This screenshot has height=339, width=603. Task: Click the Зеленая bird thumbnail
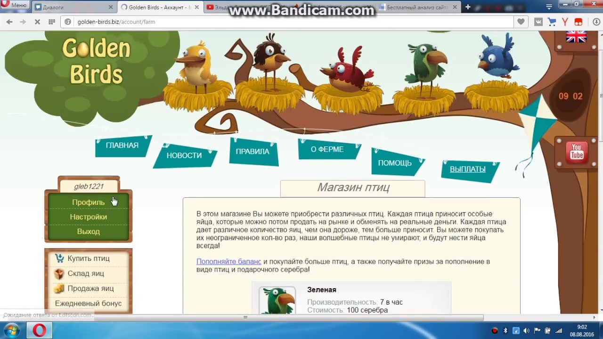pos(277,300)
